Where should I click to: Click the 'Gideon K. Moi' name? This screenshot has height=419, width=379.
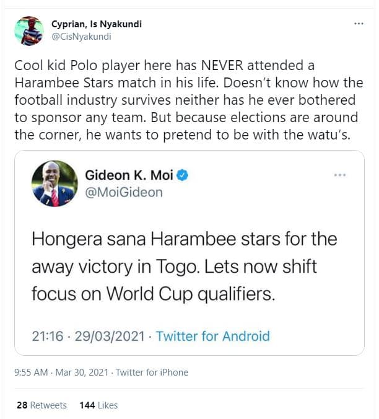coord(129,175)
